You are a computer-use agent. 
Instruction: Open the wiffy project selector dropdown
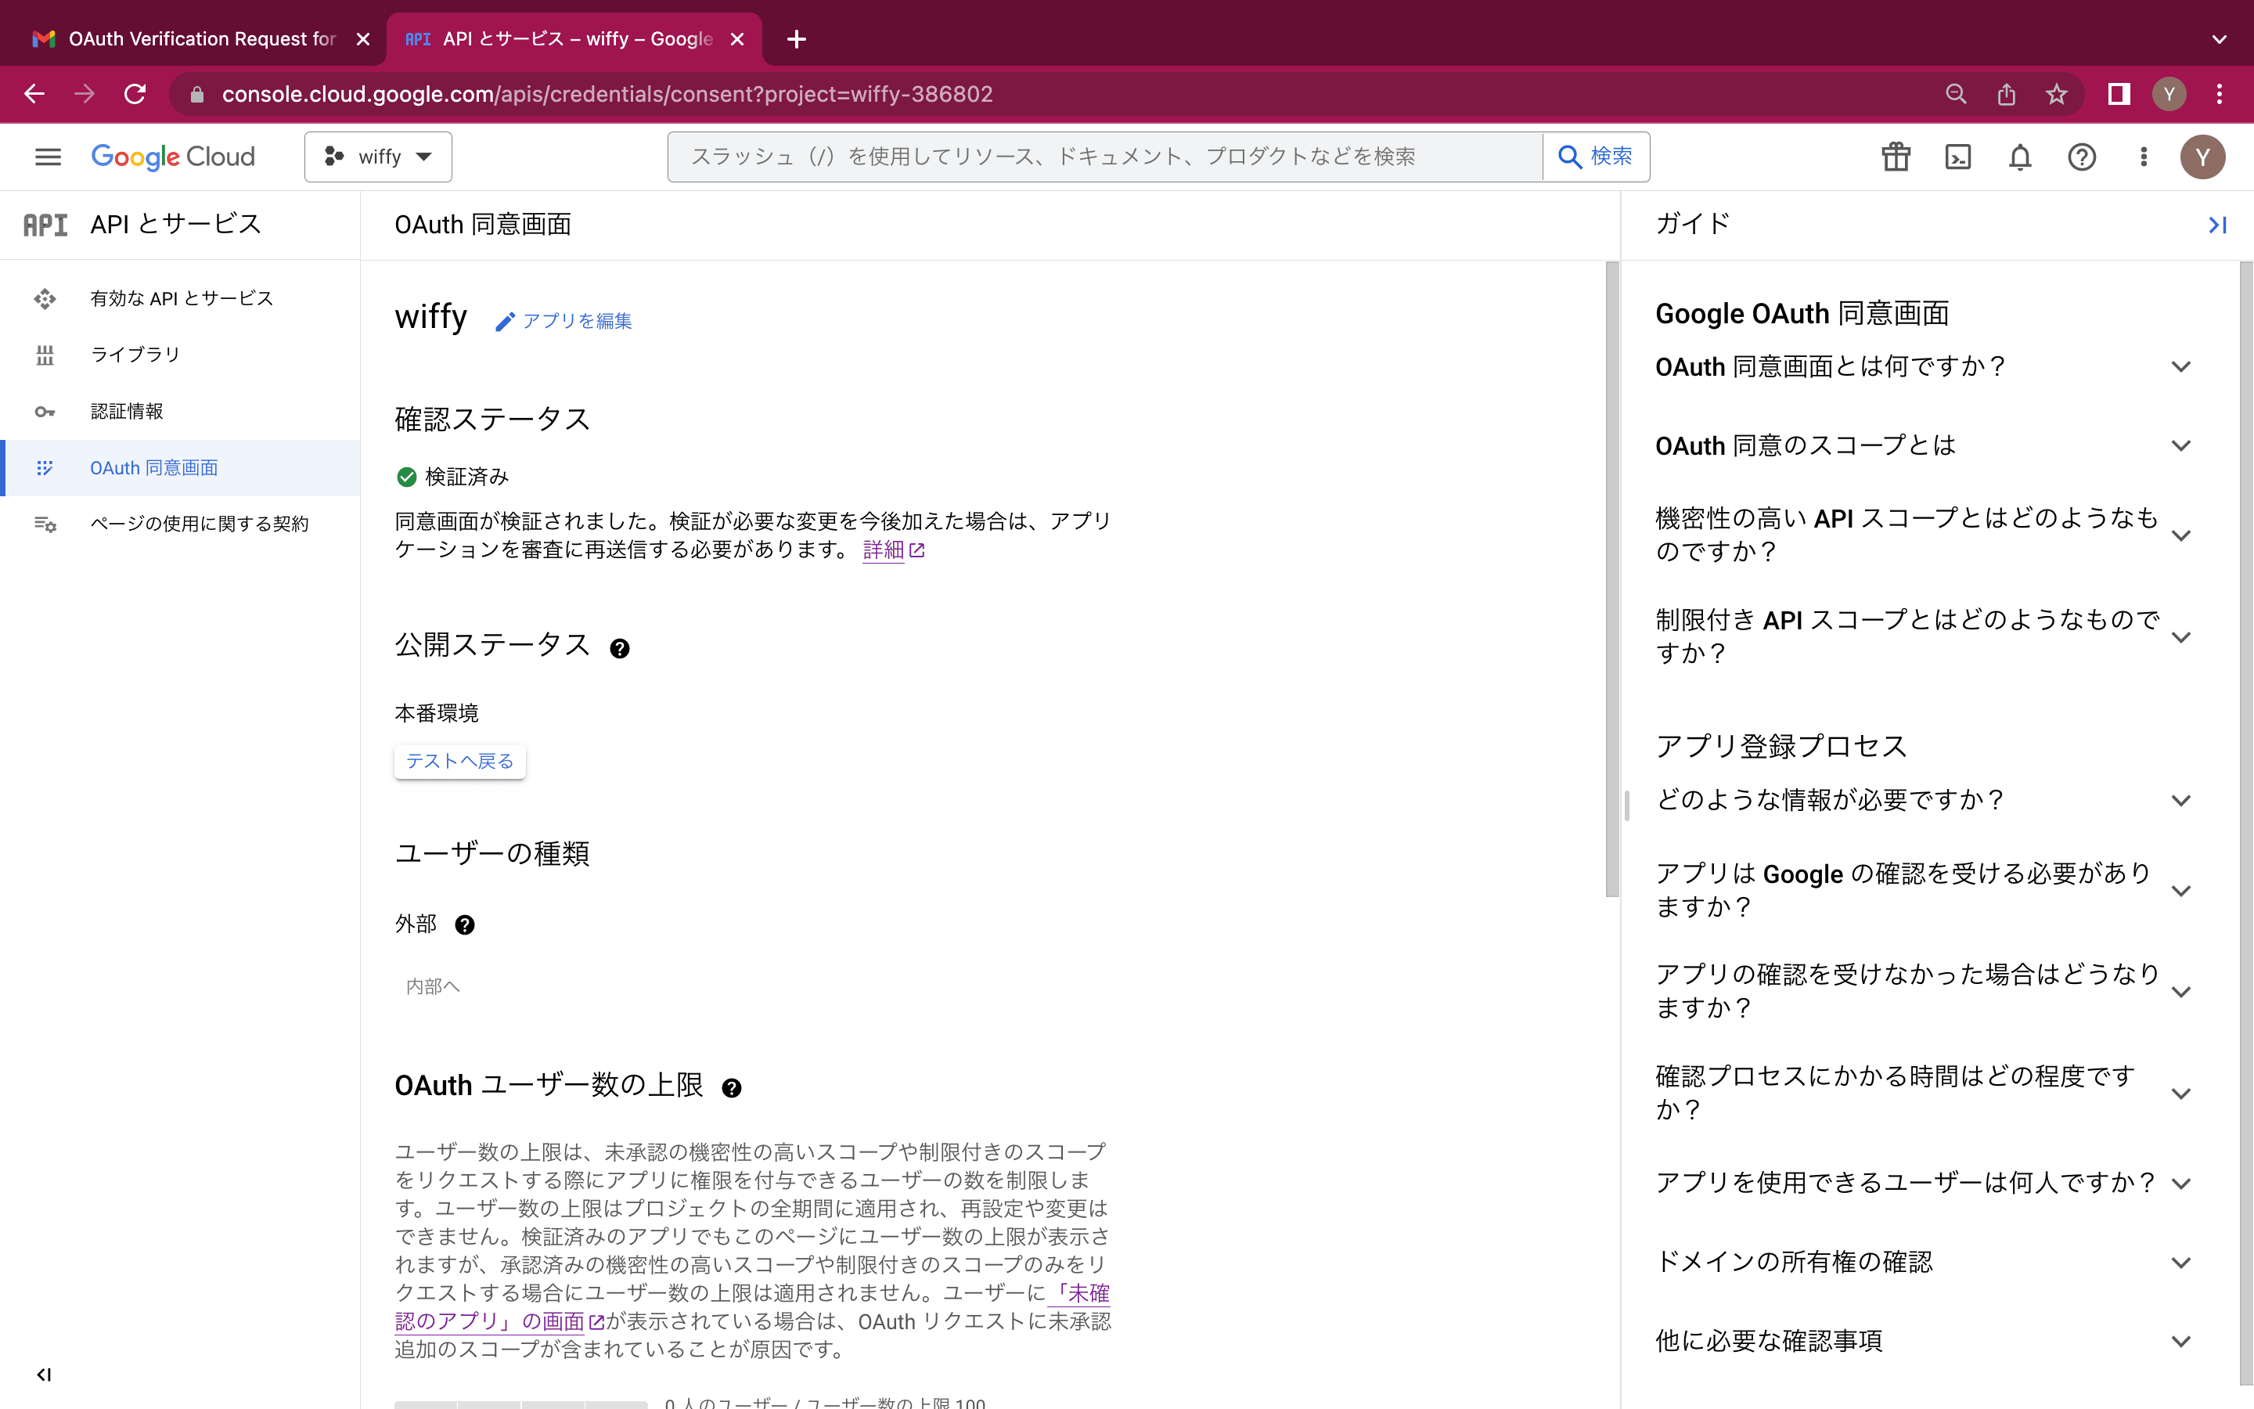click(378, 157)
